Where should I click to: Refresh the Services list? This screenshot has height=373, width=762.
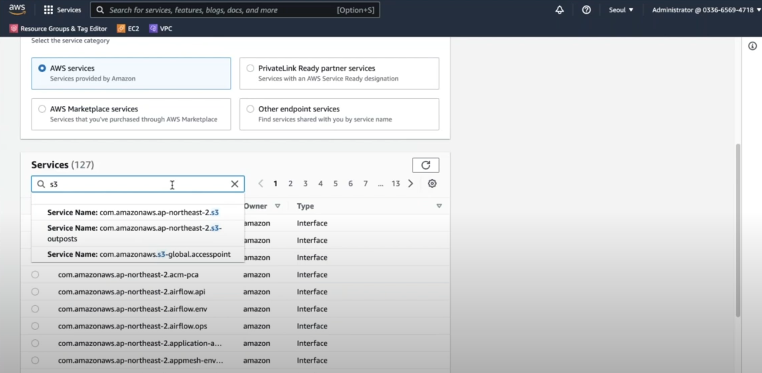425,165
